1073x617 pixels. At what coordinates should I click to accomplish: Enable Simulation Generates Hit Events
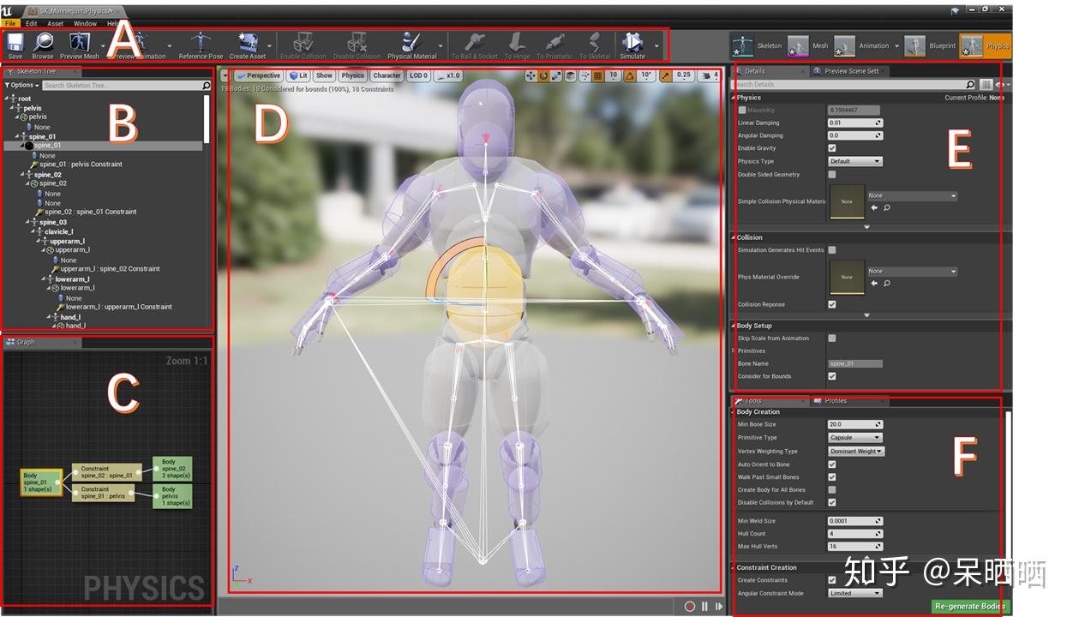(830, 249)
